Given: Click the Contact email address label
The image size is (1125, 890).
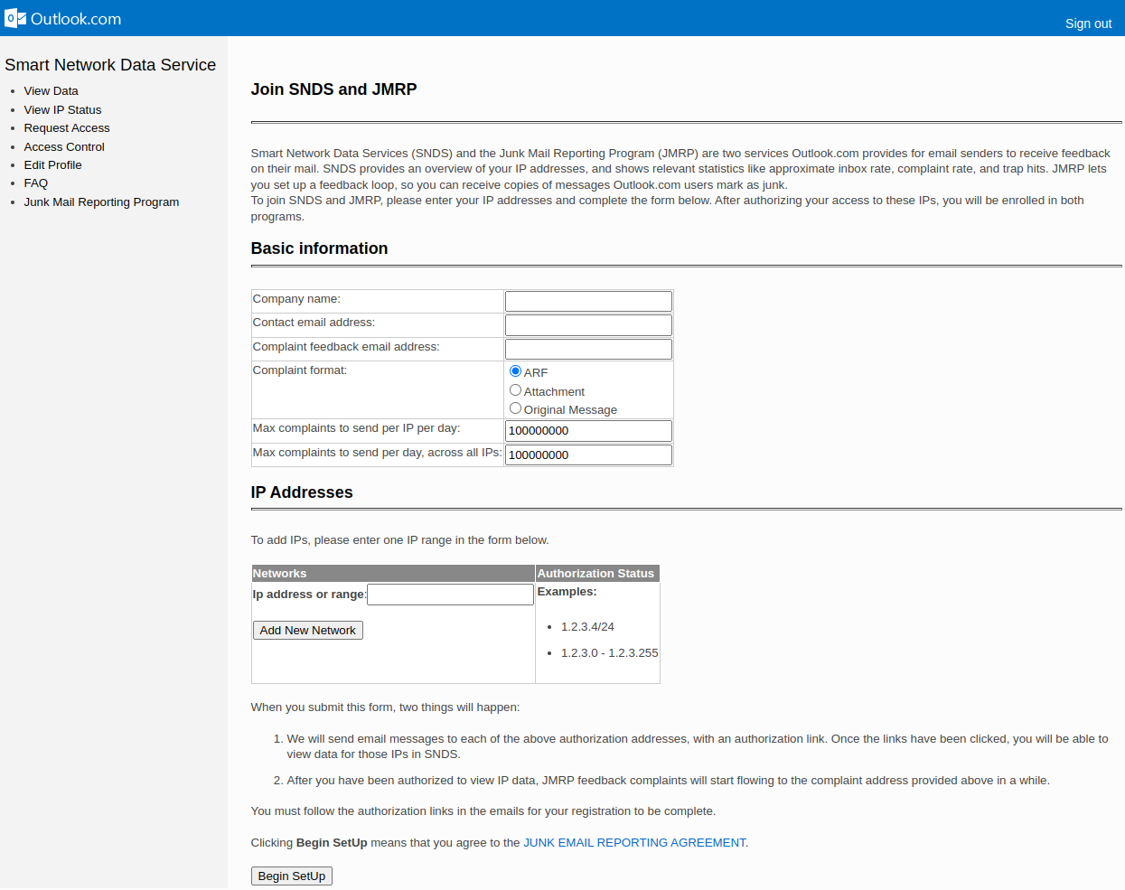Looking at the screenshot, I should 314,323.
